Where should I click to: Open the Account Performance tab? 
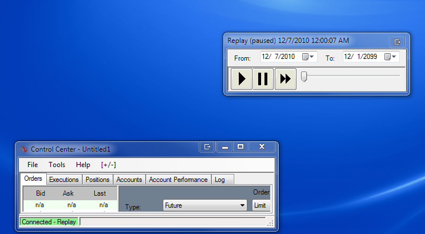coord(178,180)
